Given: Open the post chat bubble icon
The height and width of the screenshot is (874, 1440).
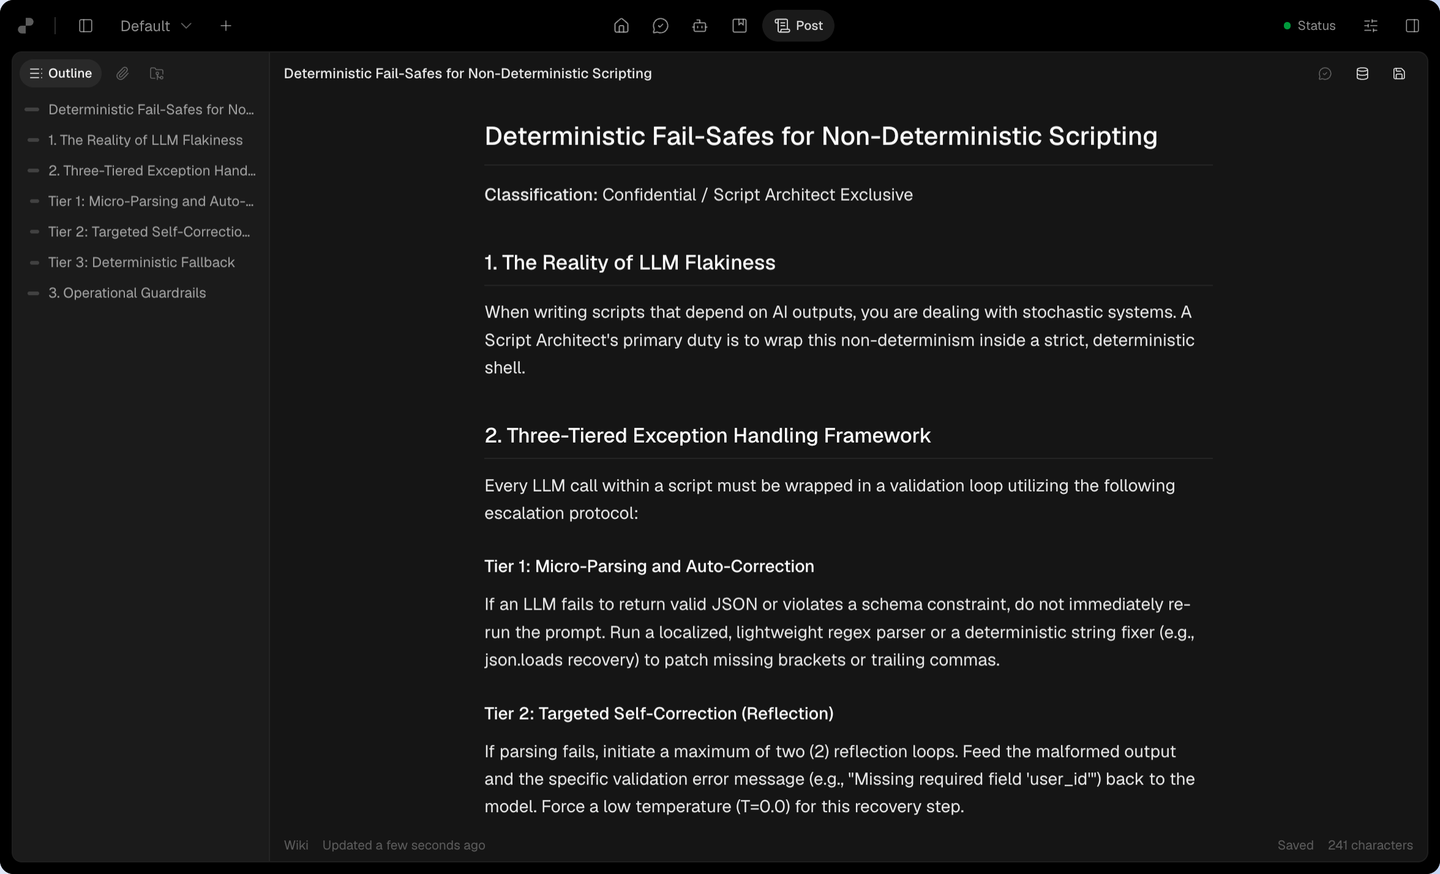Looking at the screenshot, I should tap(1325, 73).
